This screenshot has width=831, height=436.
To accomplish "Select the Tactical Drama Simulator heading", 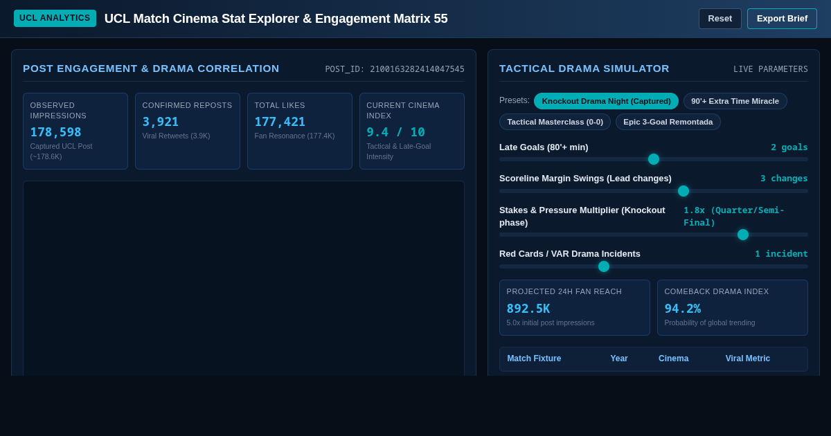I will click(584, 69).
